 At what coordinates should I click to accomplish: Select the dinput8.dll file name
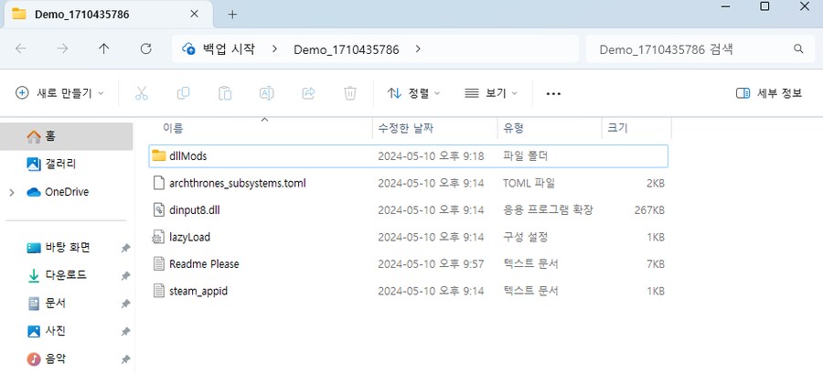[x=194, y=210]
